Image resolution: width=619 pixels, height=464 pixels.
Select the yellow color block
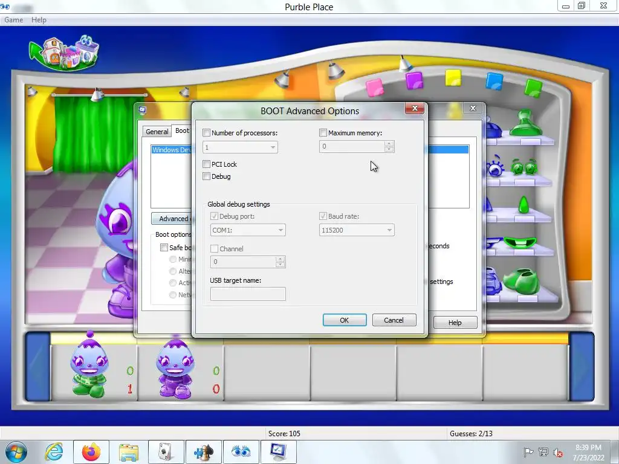[453, 77]
